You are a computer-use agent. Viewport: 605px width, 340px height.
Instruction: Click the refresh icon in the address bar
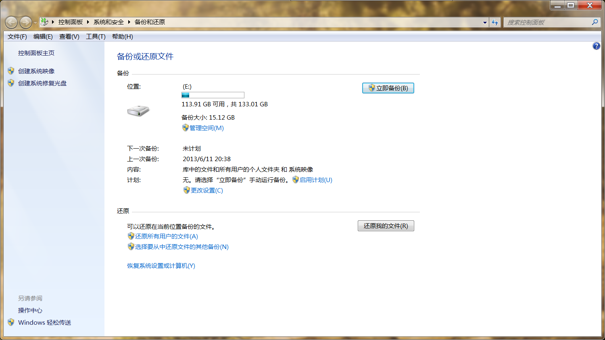(495, 22)
